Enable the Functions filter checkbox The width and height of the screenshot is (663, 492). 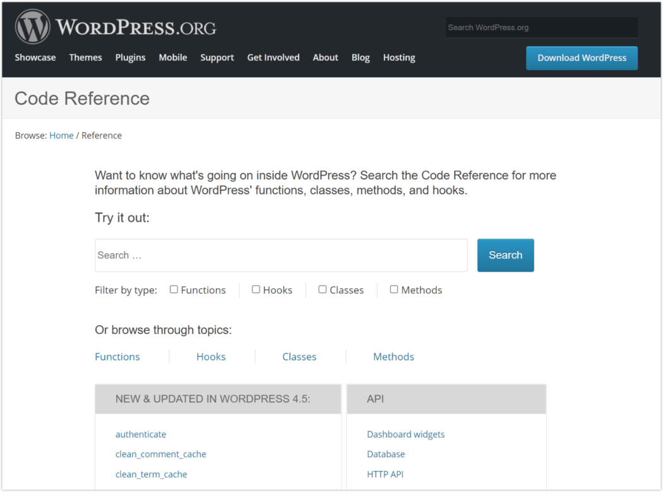pos(174,289)
